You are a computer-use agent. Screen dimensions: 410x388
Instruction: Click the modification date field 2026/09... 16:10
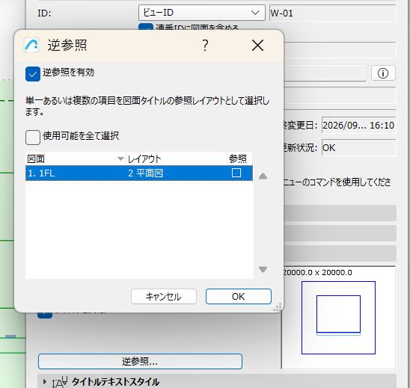[359, 125]
